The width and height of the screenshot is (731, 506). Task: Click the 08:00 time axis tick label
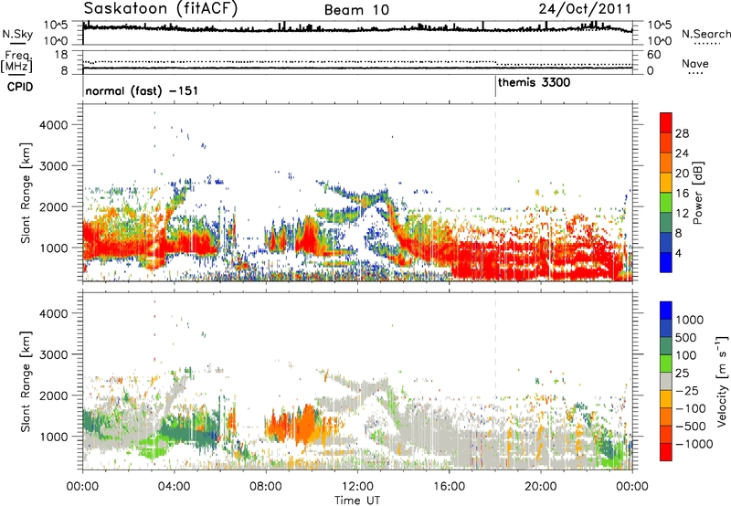(266, 487)
